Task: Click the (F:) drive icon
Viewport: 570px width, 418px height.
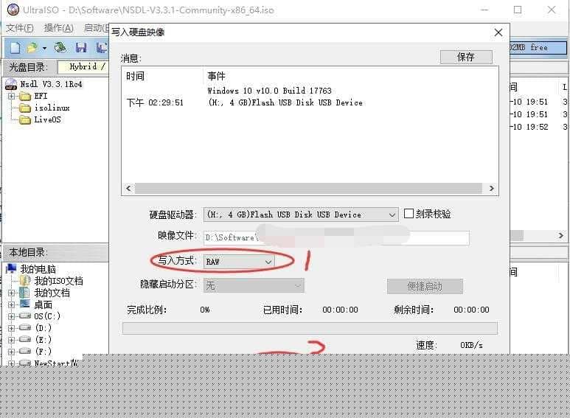Action: (x=25, y=351)
